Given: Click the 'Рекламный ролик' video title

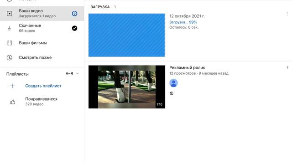Looking at the screenshot, I should pos(187,68).
